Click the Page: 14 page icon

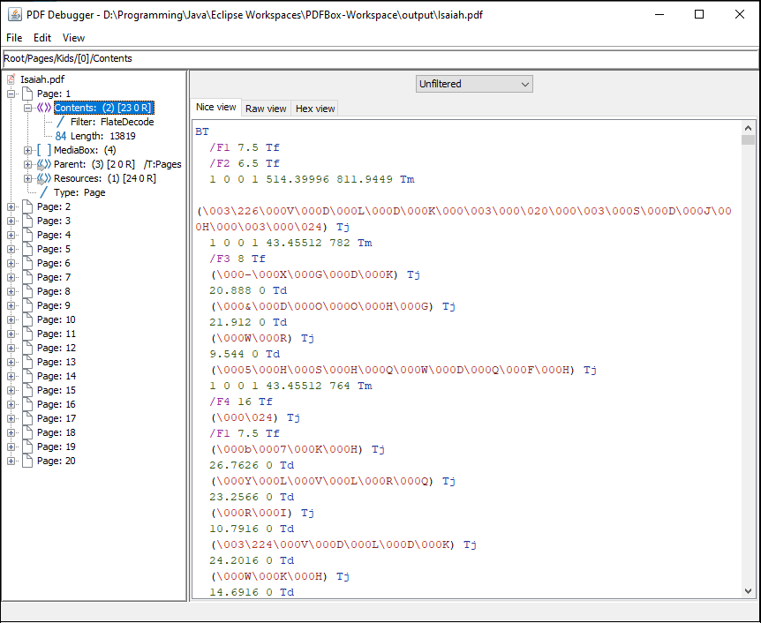[27, 376]
